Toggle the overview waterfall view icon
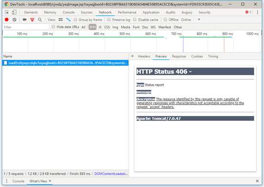The width and height of the screenshot is (264, 187). 68,20
